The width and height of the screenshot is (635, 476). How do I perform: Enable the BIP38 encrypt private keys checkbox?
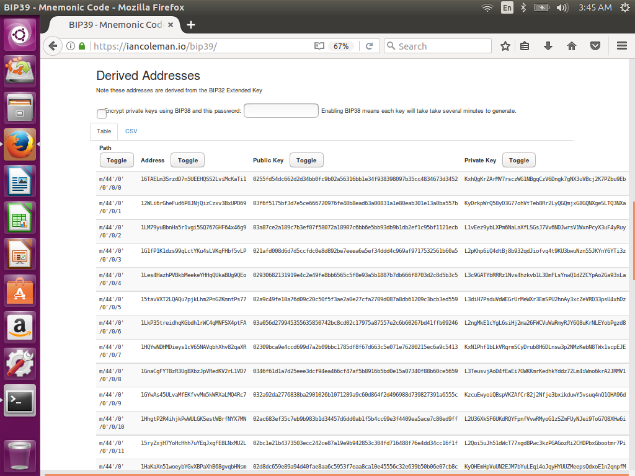tap(102, 114)
